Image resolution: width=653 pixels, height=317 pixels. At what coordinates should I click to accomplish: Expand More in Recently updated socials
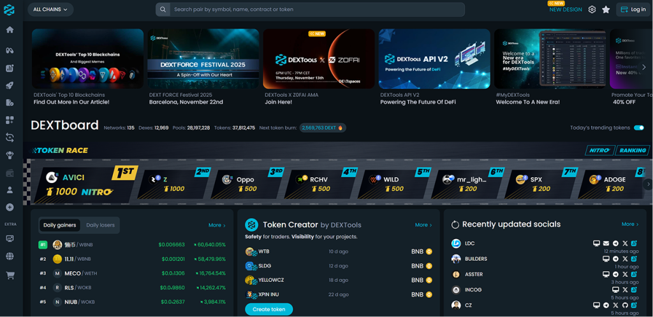point(631,225)
